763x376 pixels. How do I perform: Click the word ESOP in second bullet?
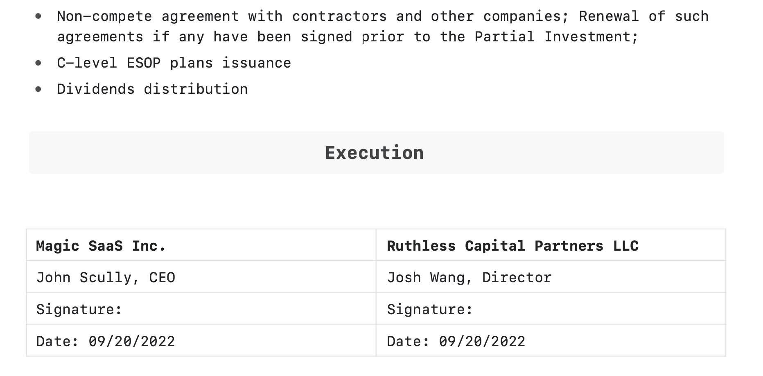coord(144,63)
